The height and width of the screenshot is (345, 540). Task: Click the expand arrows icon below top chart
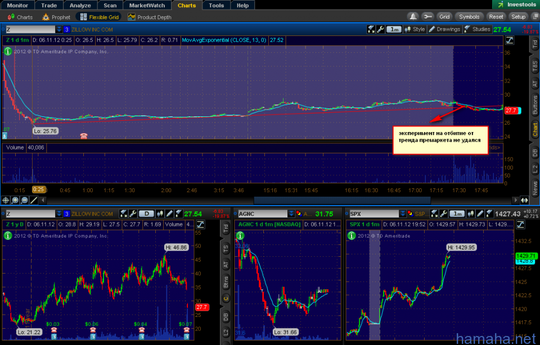[x=524, y=200]
